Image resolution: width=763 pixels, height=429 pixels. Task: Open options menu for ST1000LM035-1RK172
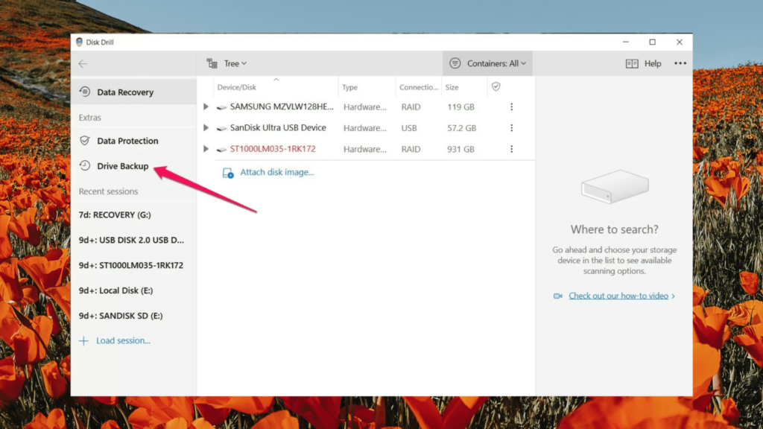coord(512,148)
